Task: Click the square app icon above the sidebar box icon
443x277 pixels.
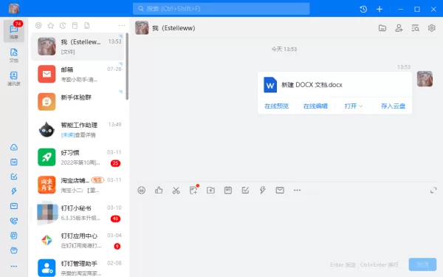Action: point(14,236)
